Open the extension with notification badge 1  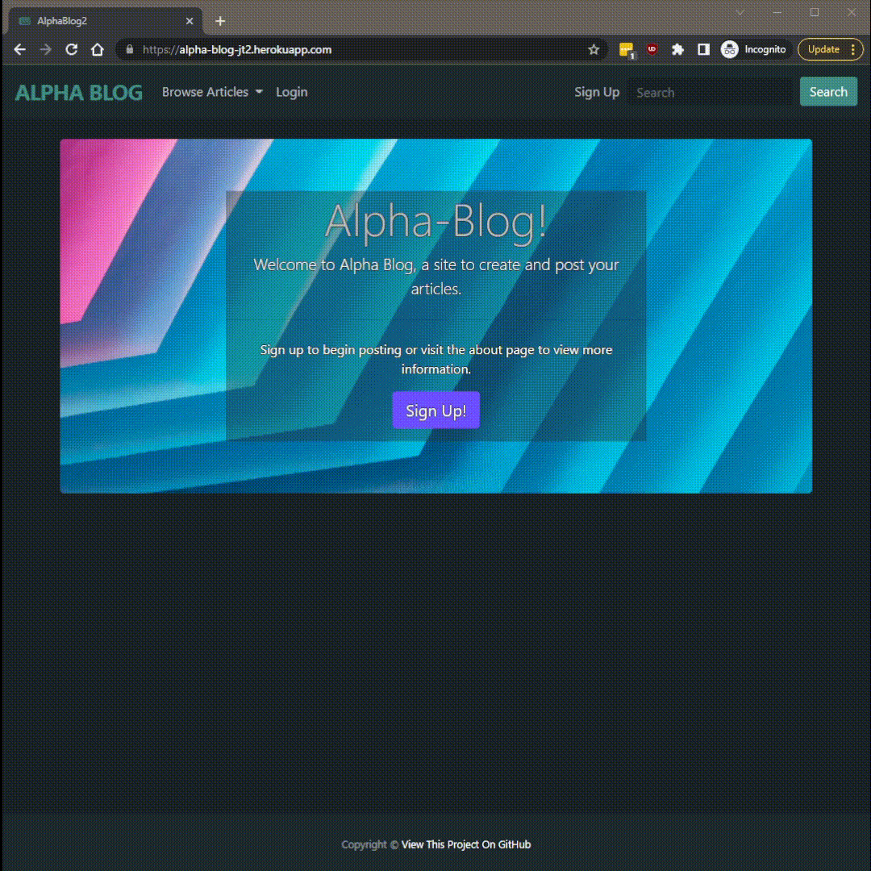(627, 49)
